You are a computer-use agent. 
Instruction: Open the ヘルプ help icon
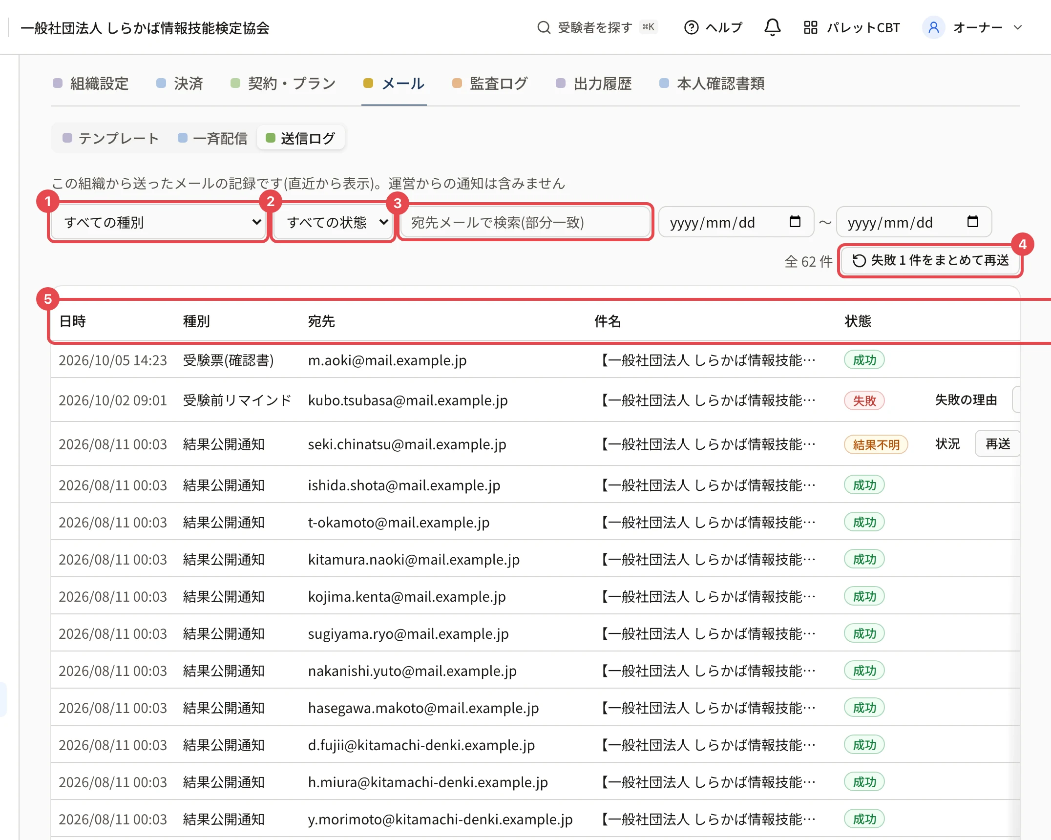[691, 27]
